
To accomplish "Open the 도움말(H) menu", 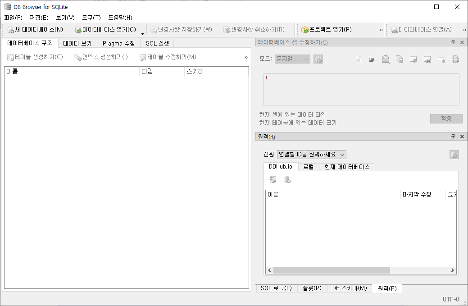I will pos(120,18).
